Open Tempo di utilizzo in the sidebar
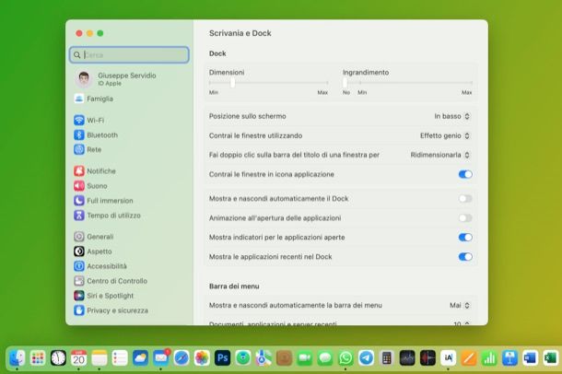The height and width of the screenshot is (374, 562). pos(107,215)
